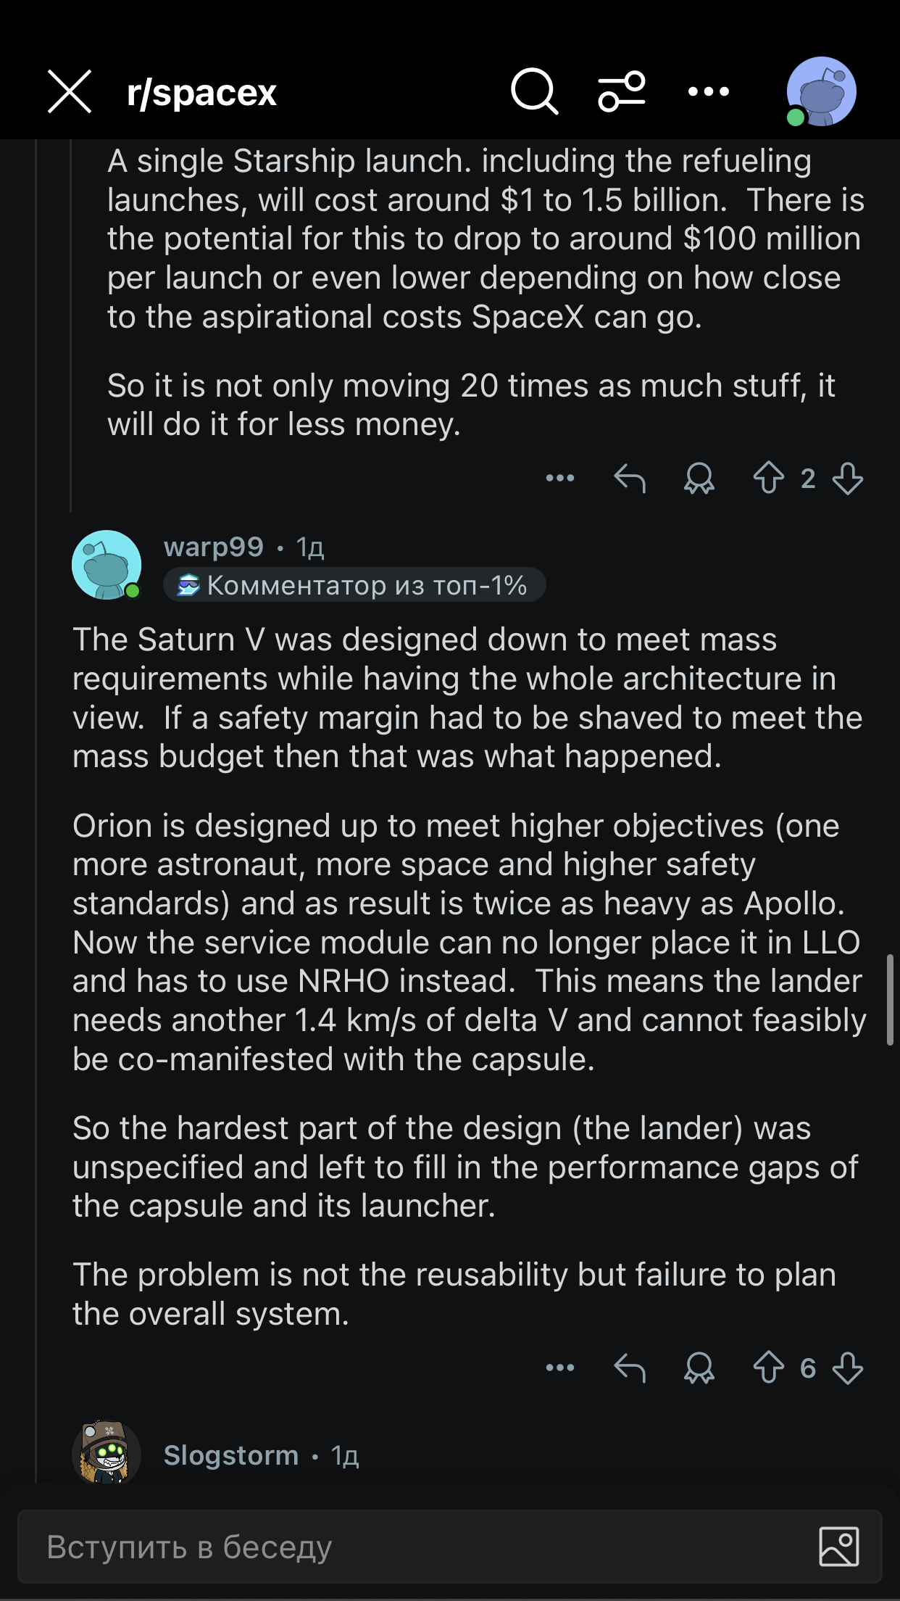900x1601 pixels.
Task: Reply to the Starship launch cost comment
Action: (629, 479)
